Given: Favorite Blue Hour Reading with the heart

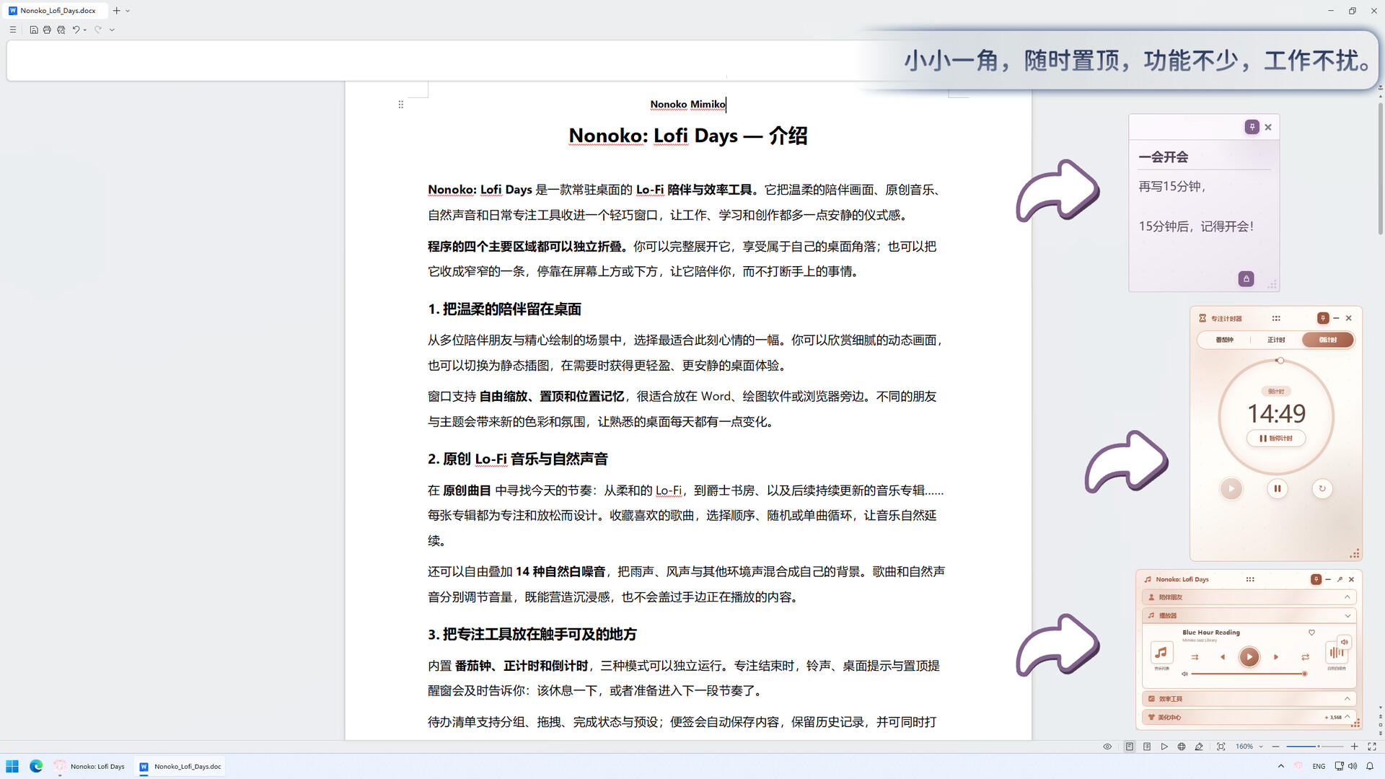Looking at the screenshot, I should click(1311, 633).
